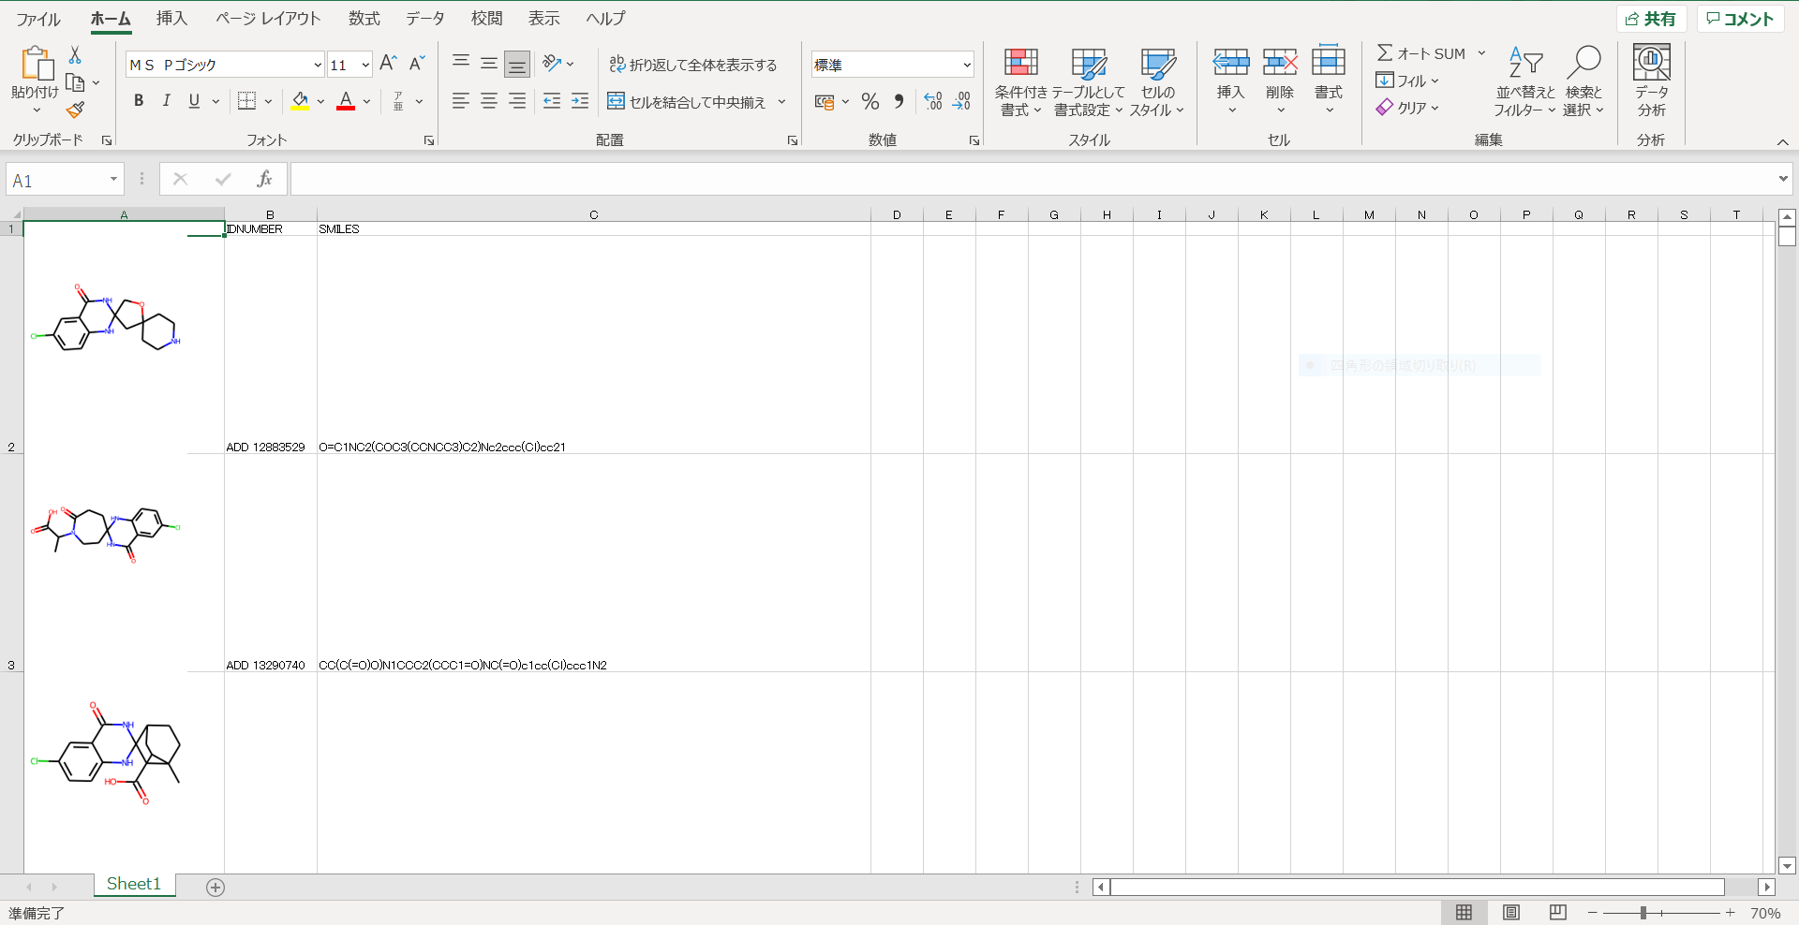This screenshot has height=925, width=1799.
Task: Increase font size with large A icon
Action: click(388, 64)
